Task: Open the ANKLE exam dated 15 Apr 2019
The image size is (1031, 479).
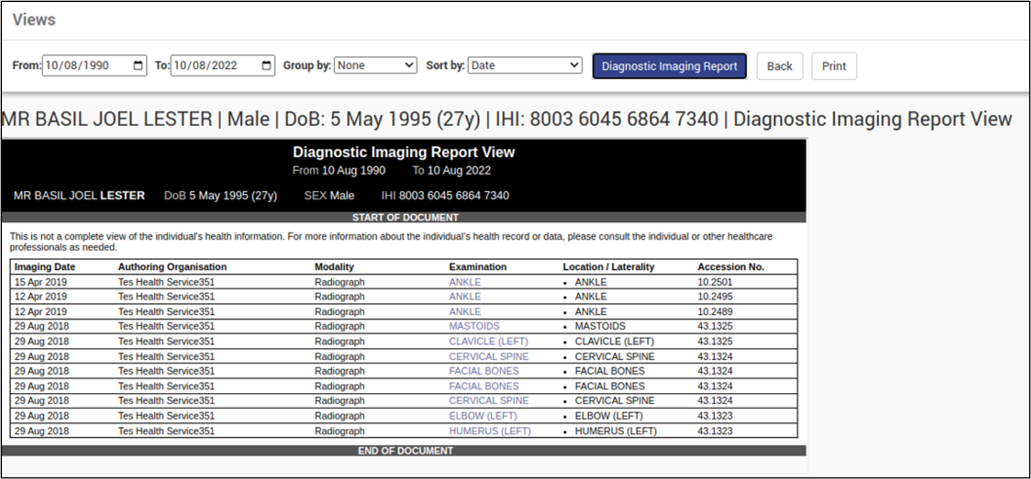Action: pos(465,282)
